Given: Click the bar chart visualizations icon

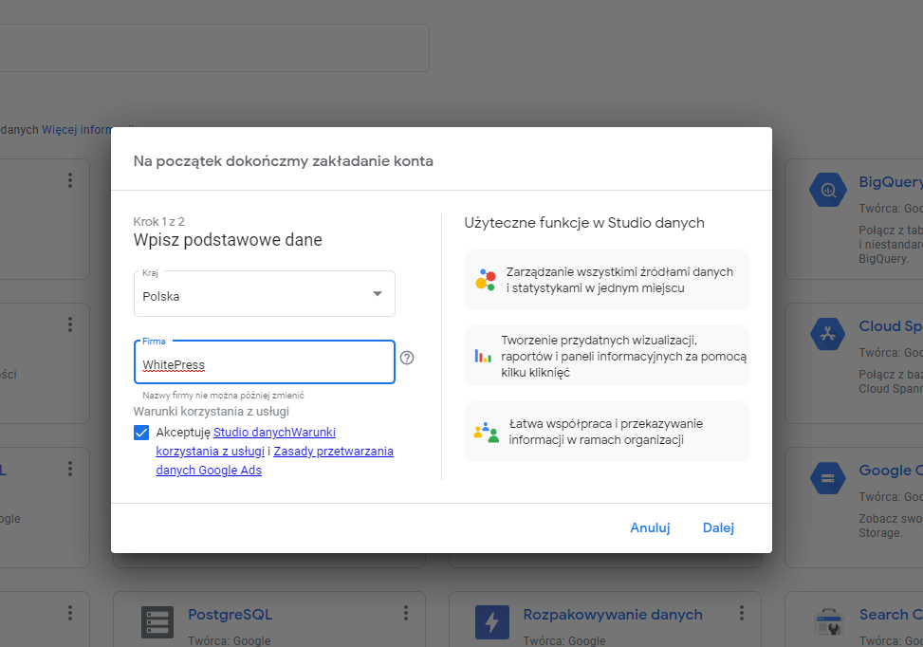Looking at the screenshot, I should (x=483, y=356).
